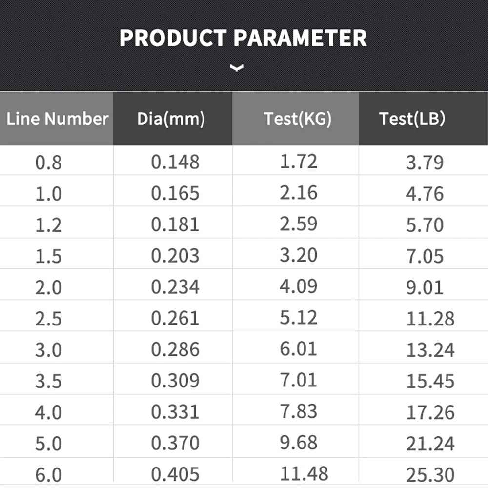Select line number 4.0 cell
Viewport: 488px width, 488px height.
point(48,412)
